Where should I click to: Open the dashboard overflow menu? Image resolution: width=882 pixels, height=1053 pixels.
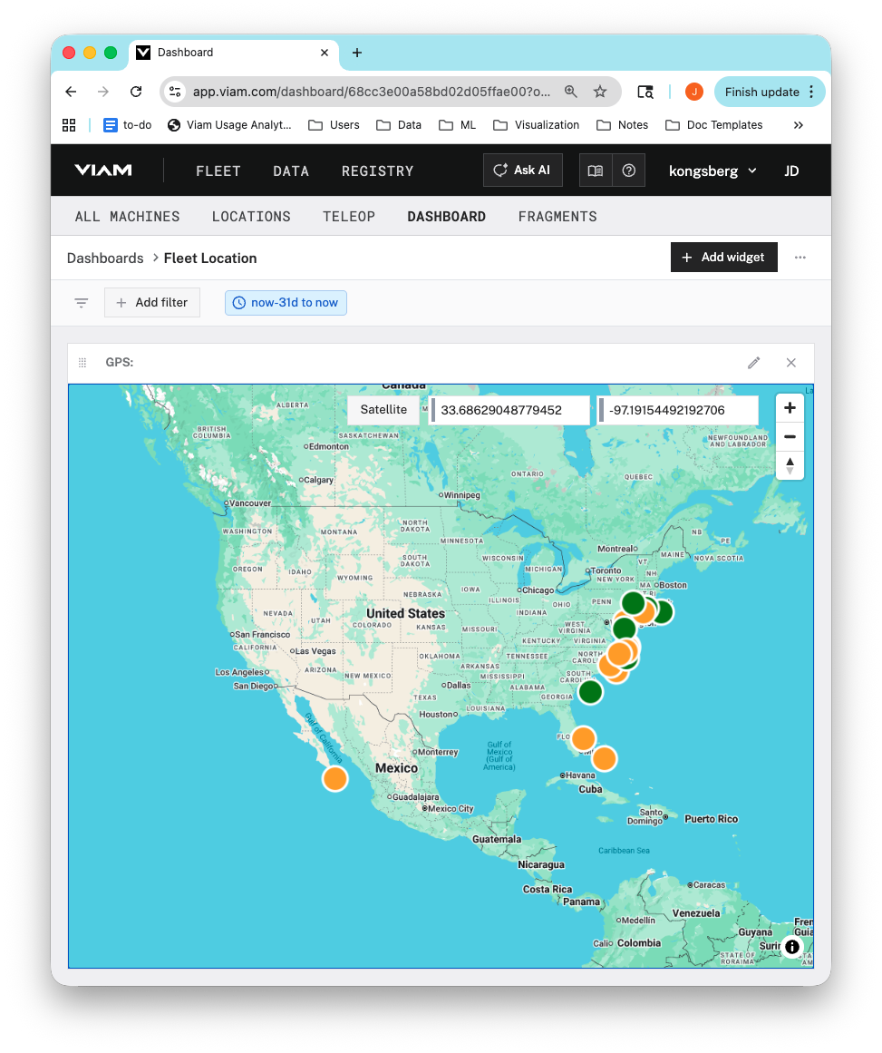click(x=800, y=258)
